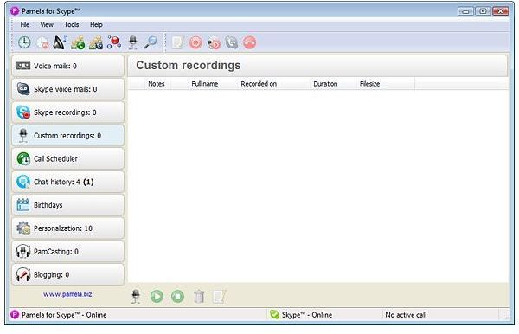This screenshot has height=334, width=519.
Task: Click the greyed note page toolbar icon
Action: coord(177,42)
